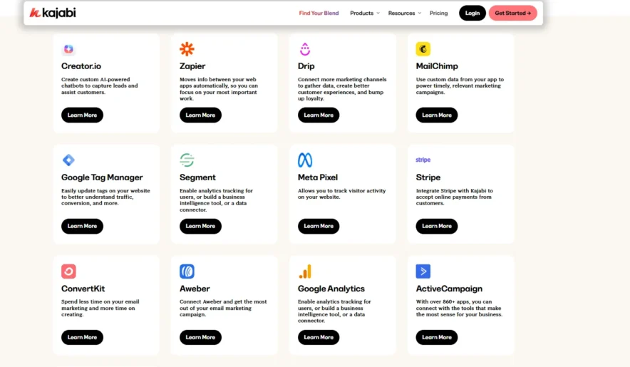Open the Pricing page
630x367 pixels.
[439, 13]
